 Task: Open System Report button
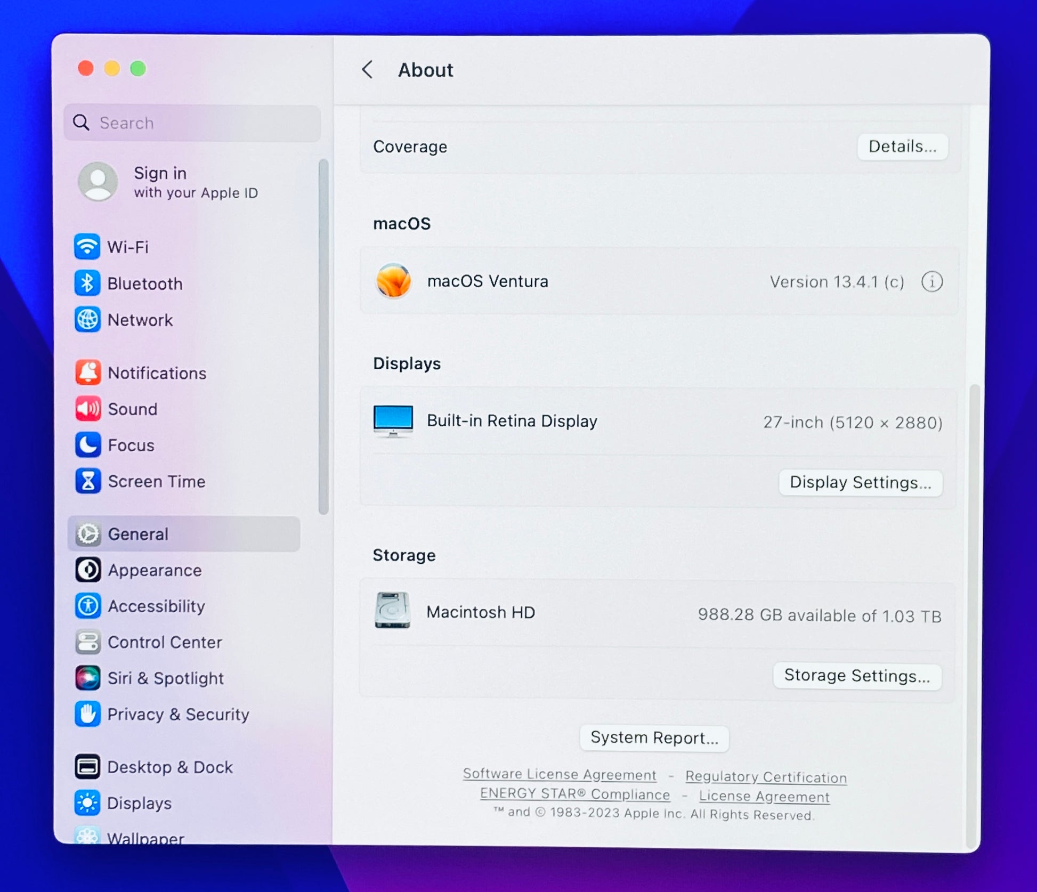point(654,738)
